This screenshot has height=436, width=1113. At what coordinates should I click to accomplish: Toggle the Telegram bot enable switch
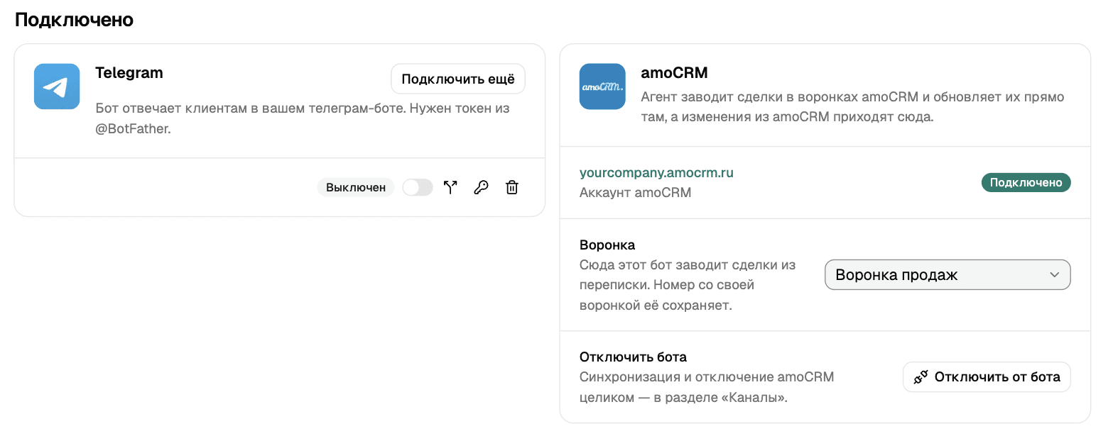point(418,187)
